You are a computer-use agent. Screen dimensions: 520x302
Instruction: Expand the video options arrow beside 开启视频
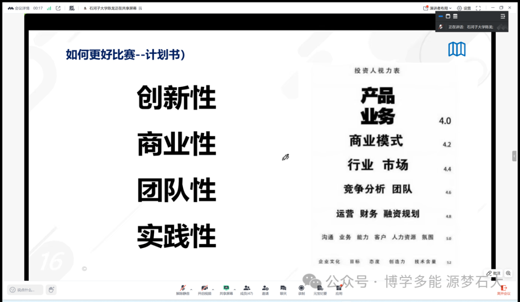(x=213, y=290)
